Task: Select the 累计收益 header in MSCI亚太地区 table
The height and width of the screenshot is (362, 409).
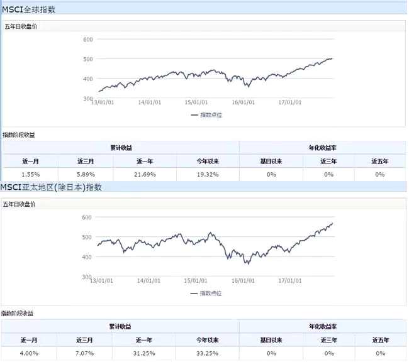Action: 120,327
